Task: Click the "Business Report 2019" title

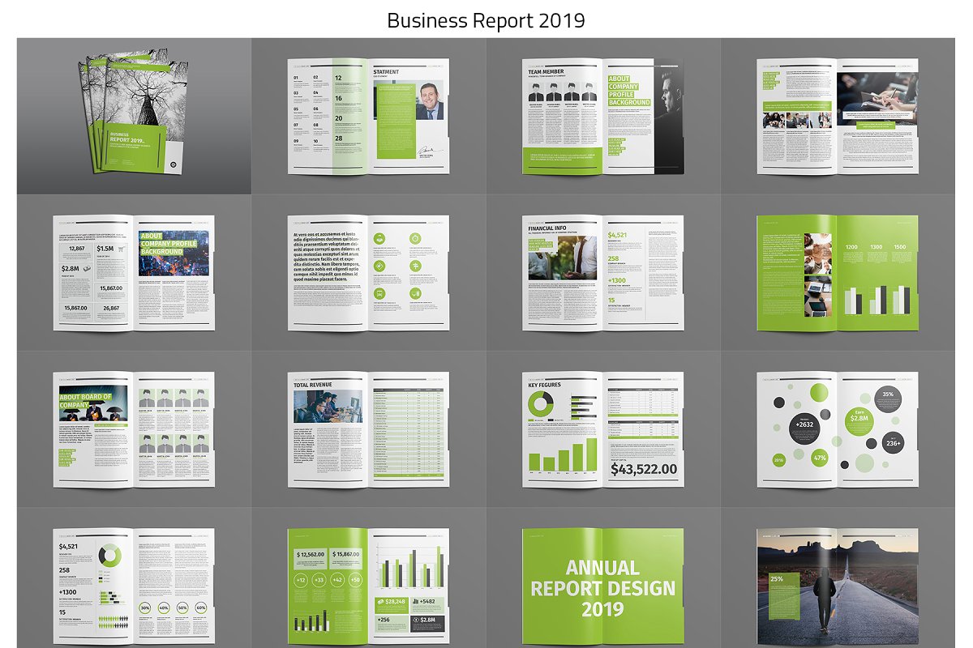Action: 486,20
